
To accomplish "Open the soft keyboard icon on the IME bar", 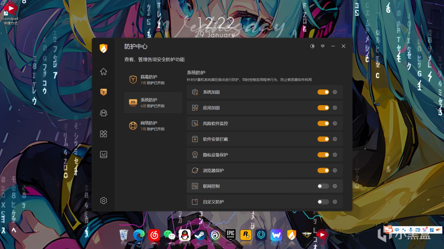I will click(418, 230).
